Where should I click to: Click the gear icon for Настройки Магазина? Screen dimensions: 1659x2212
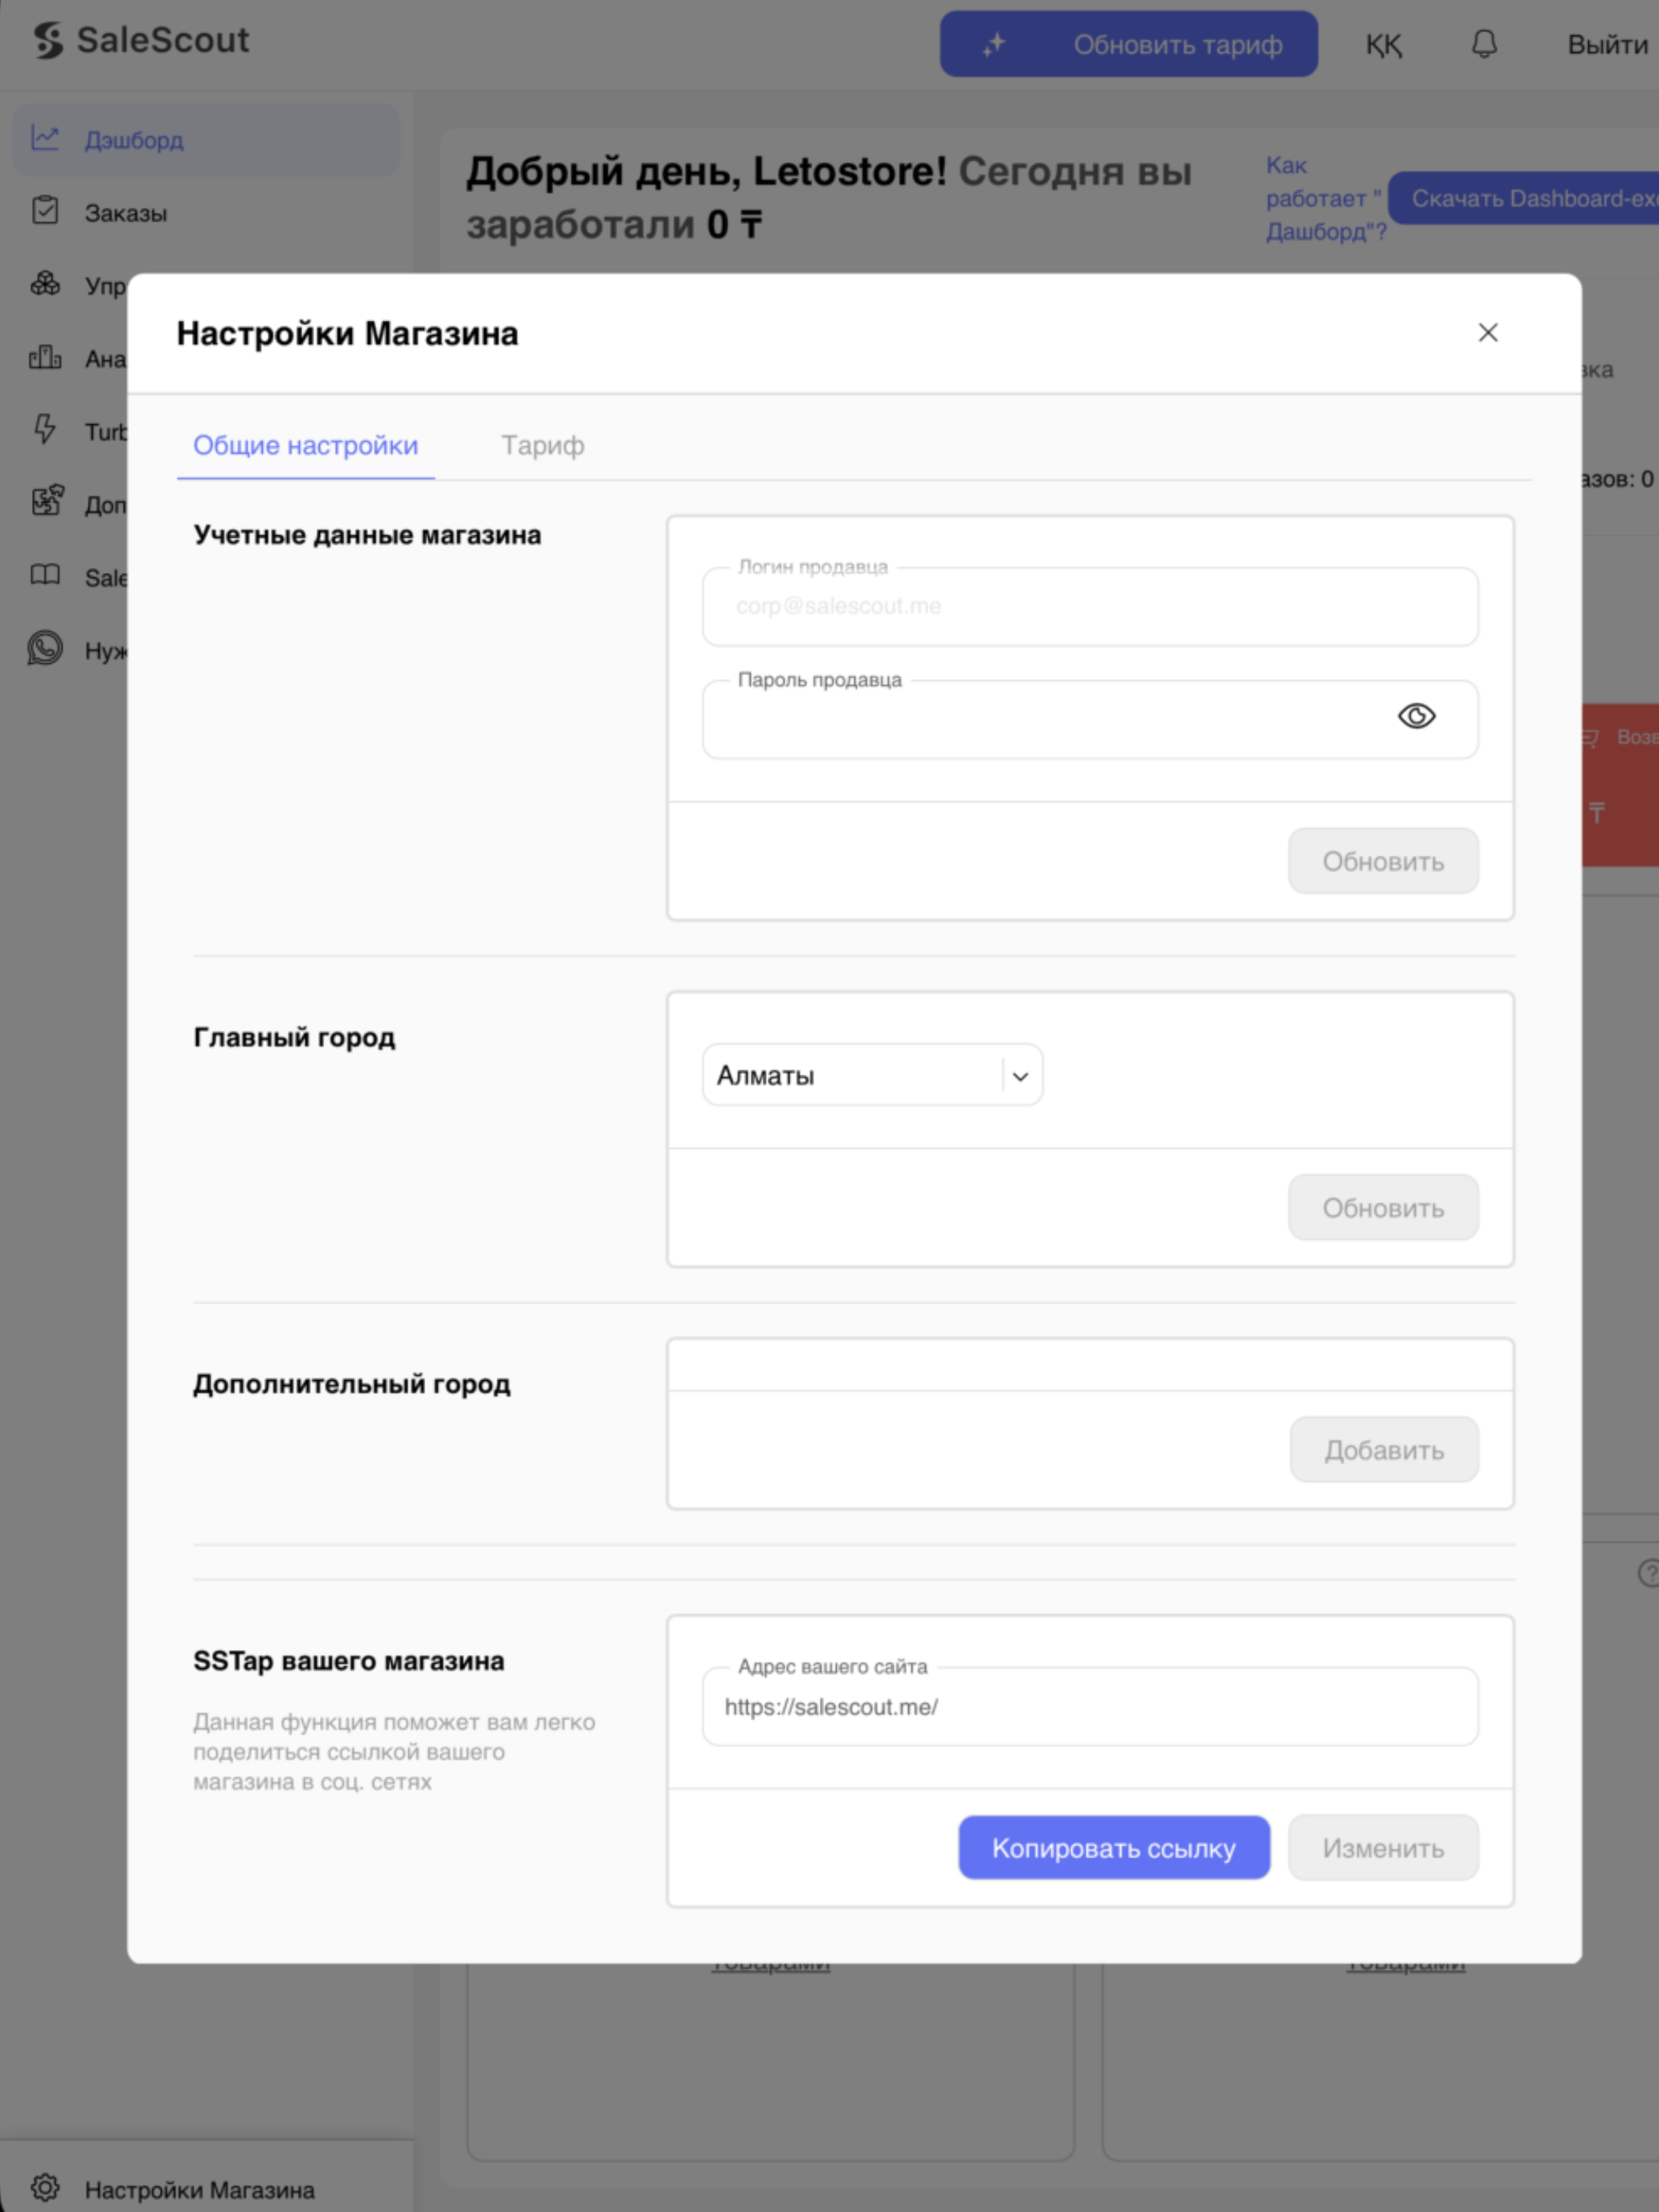point(45,2188)
